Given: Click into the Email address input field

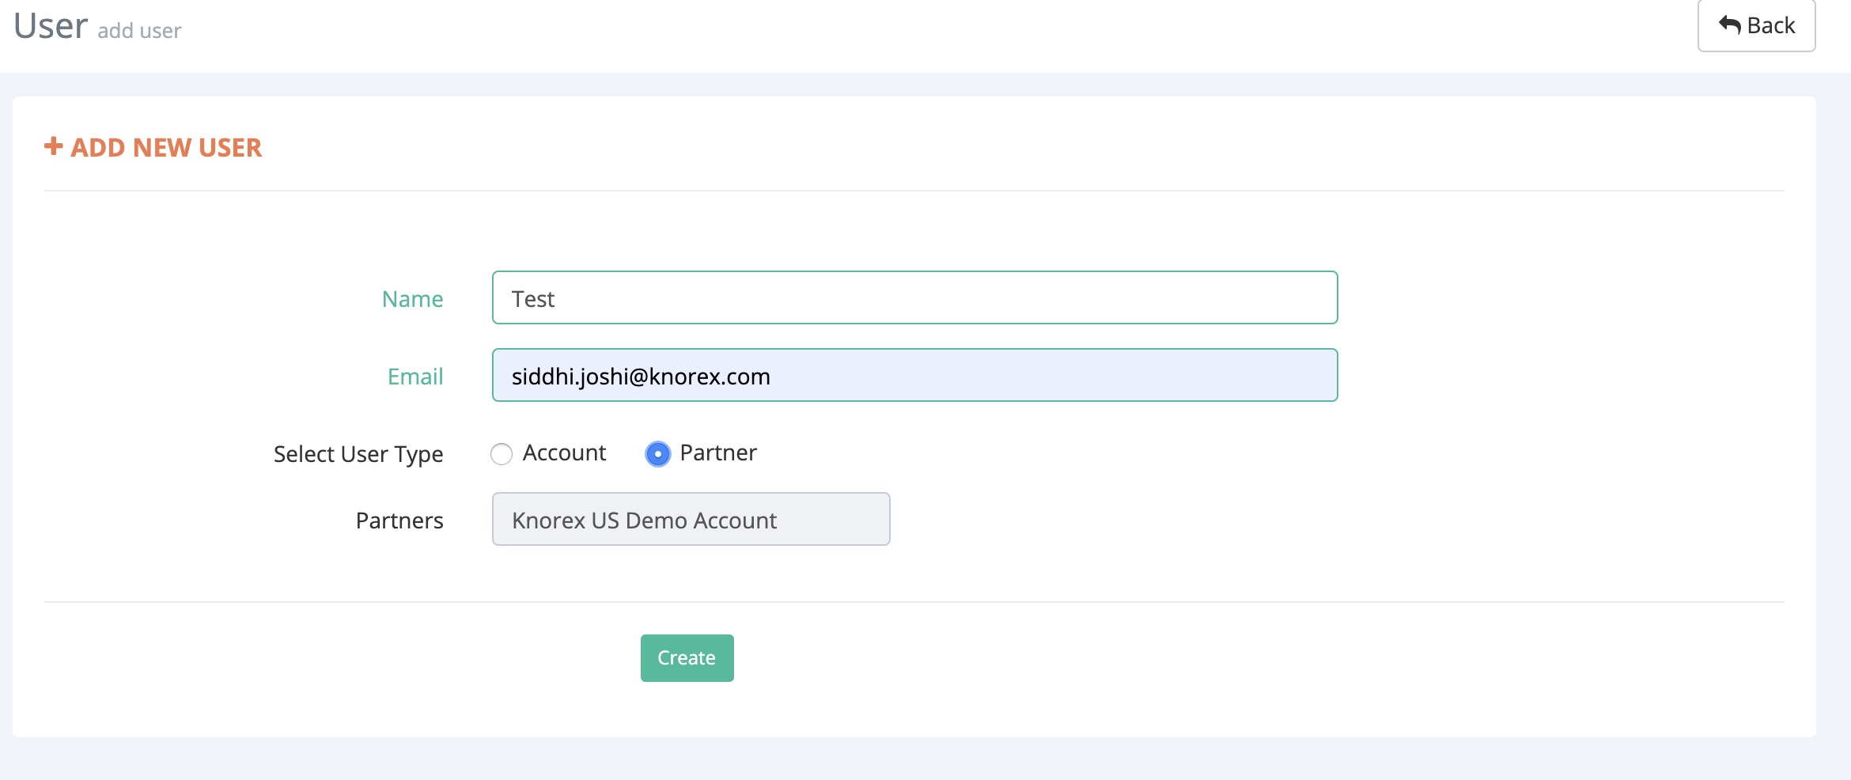Looking at the screenshot, I should pyautogui.click(x=914, y=375).
